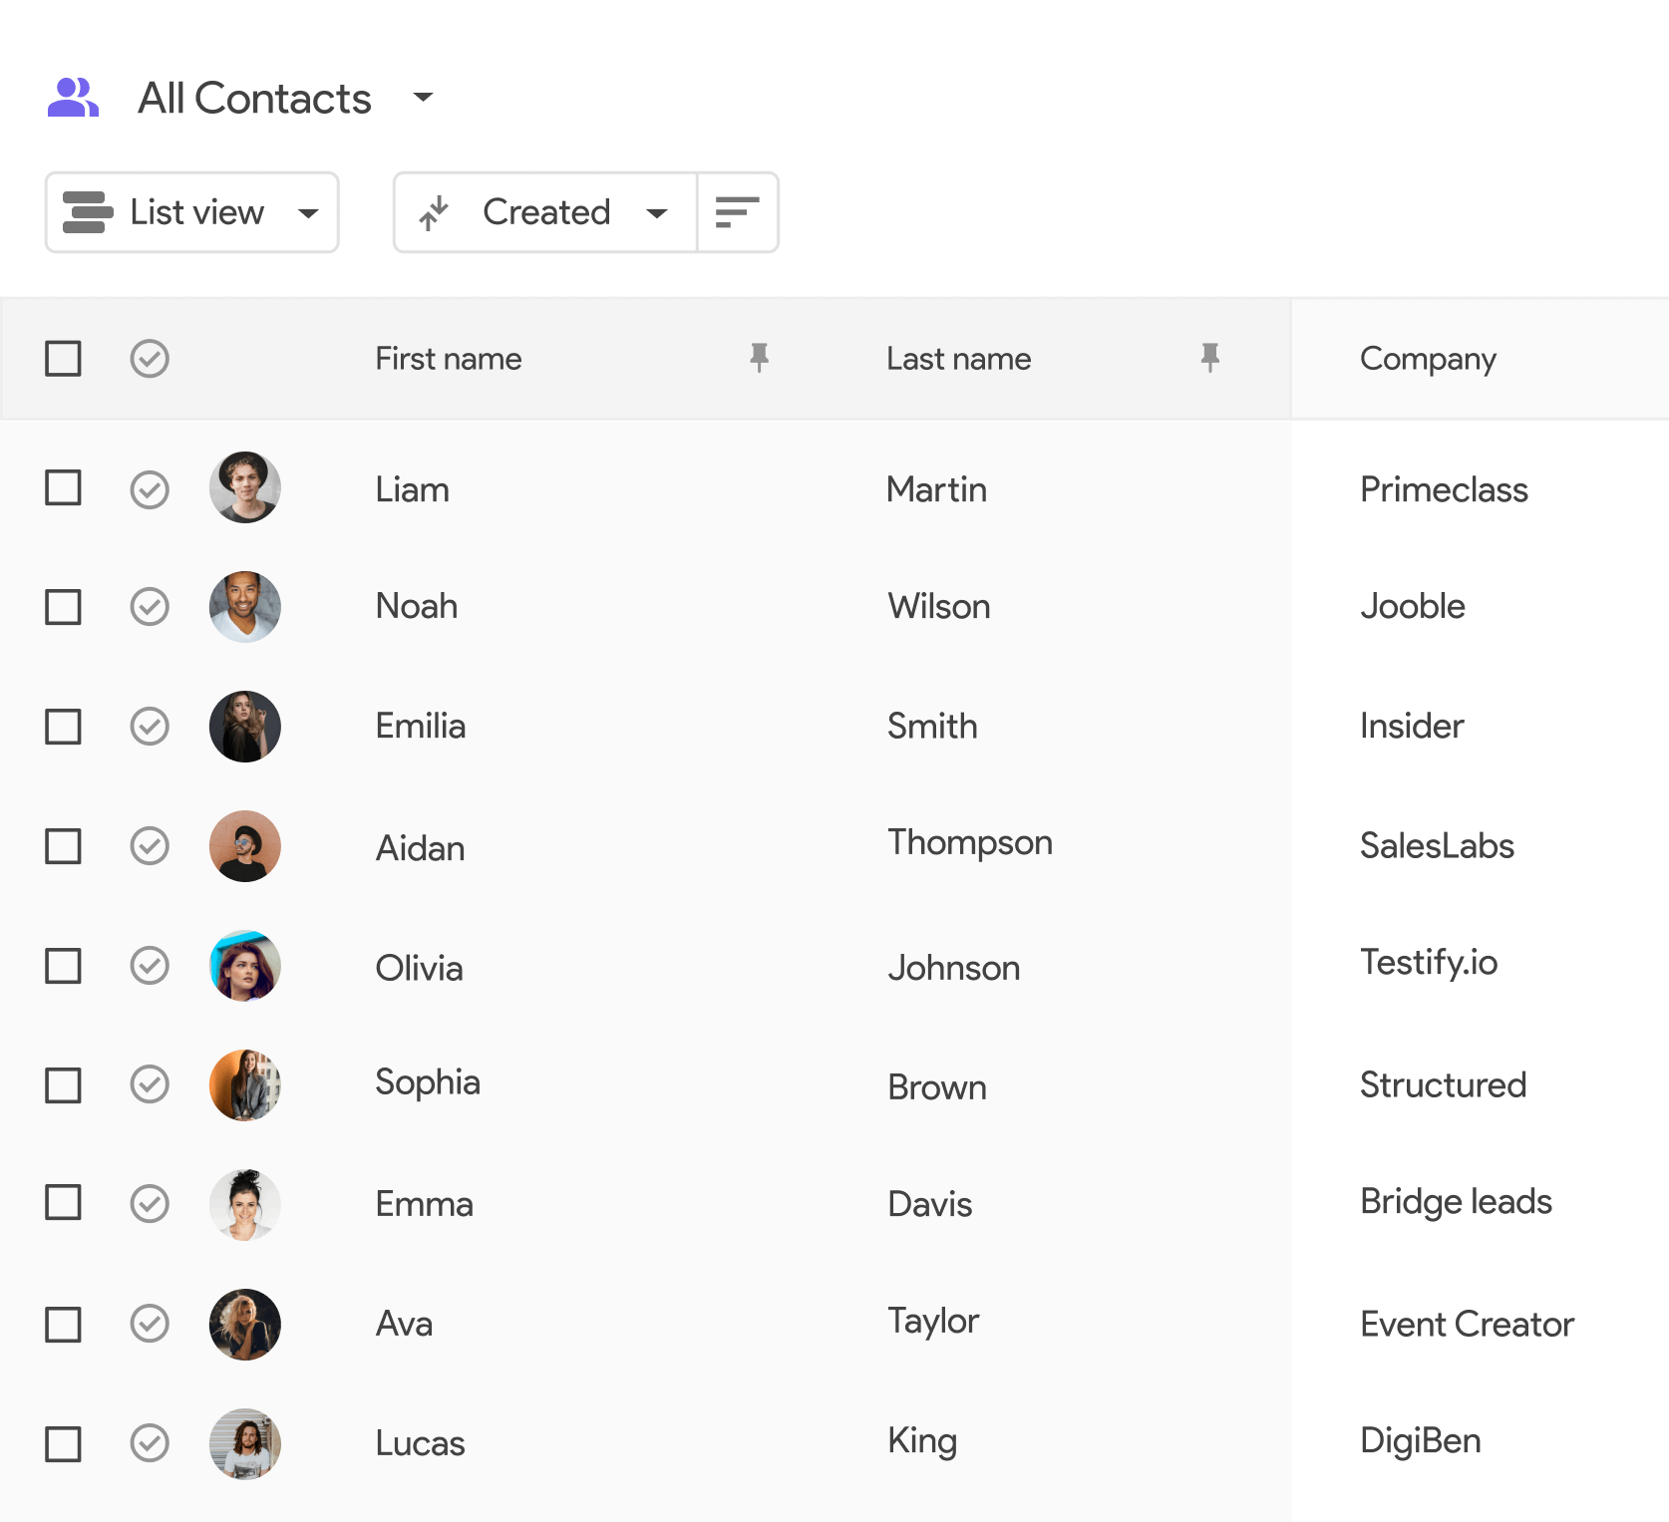Open the All Contacts dropdown arrow
The height and width of the screenshot is (1522, 1669).
(x=423, y=97)
